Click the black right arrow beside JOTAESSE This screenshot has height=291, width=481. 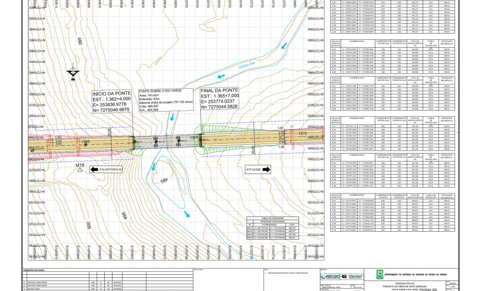click(267, 169)
